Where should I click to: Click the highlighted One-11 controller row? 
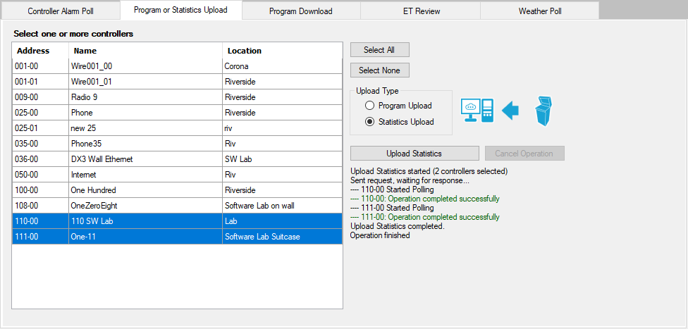pyautogui.click(x=177, y=237)
